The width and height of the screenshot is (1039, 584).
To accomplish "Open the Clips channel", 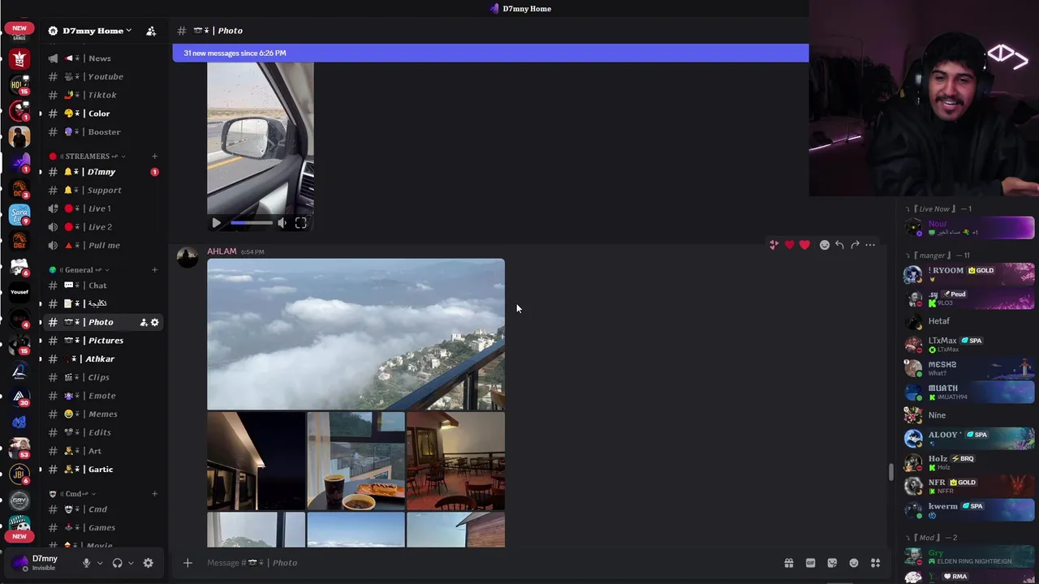I will coord(98,377).
